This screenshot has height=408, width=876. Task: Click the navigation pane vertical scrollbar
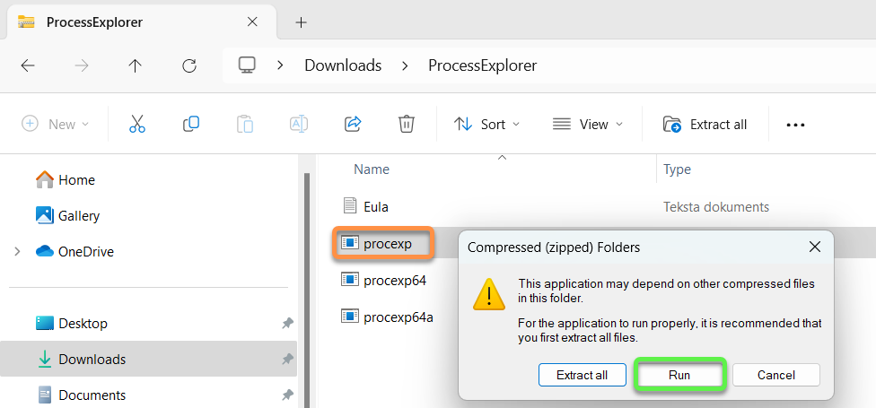pyautogui.click(x=305, y=291)
